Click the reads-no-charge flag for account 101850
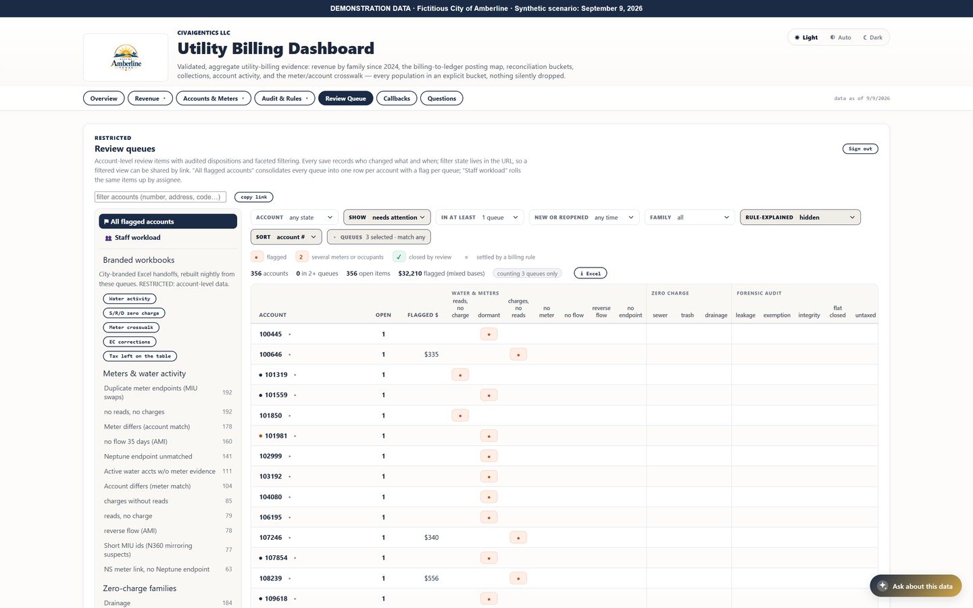Viewport: 973px width, 608px height. 460,415
